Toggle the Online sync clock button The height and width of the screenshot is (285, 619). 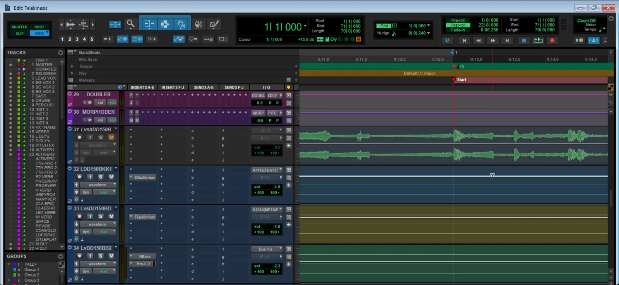point(448,40)
